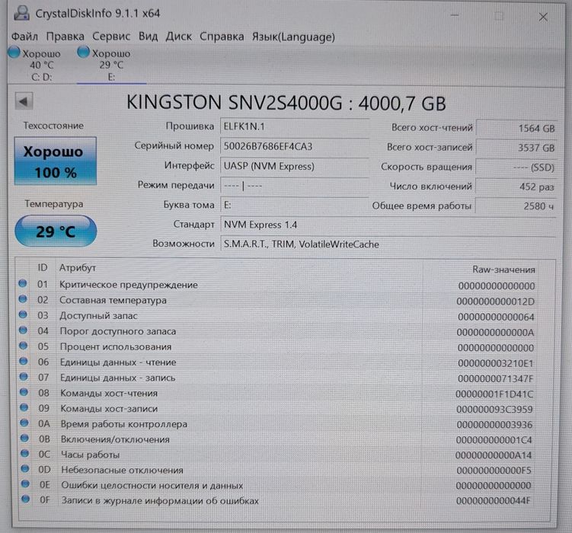Click the Число включений value 452 раз
This screenshot has width=572, height=533.
pos(516,187)
